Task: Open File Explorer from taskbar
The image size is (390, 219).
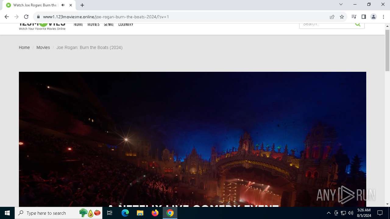Action: pyautogui.click(x=140, y=213)
